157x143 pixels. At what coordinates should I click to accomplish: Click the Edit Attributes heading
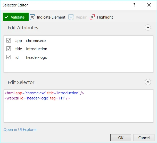(23, 28)
